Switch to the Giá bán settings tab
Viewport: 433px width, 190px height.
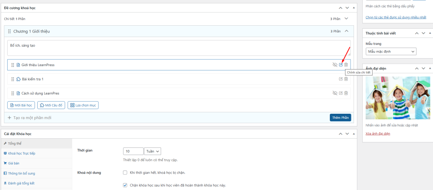click(14, 163)
